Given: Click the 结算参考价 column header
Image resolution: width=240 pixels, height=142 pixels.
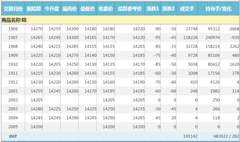Looking at the screenshot, I should point(130,9).
